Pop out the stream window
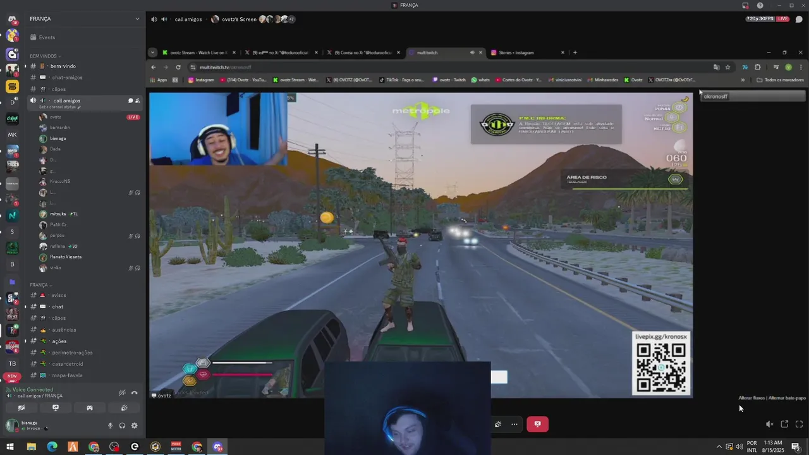The image size is (809, 455). coord(784,424)
